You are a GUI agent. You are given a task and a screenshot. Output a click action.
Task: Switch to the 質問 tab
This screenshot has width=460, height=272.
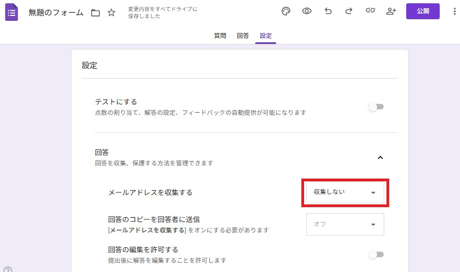[x=220, y=36]
